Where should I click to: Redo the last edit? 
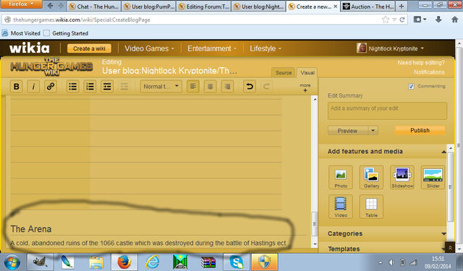pyautogui.click(x=266, y=87)
